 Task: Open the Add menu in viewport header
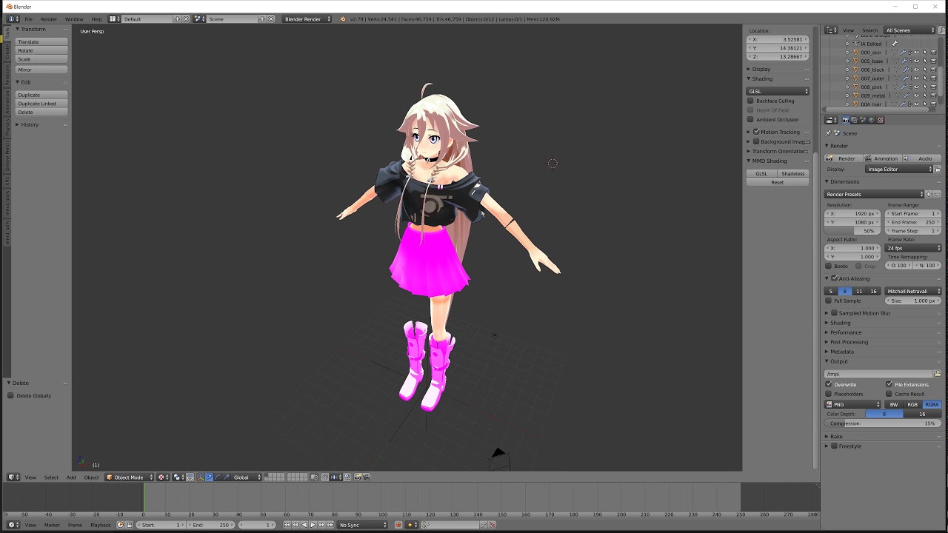71,477
